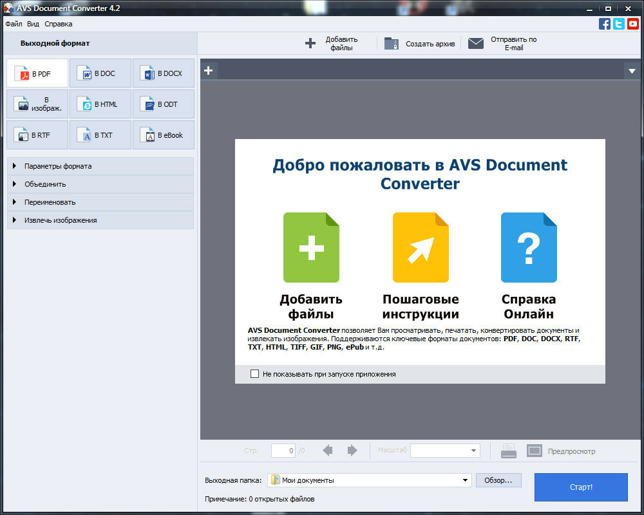Screen dimensions: 644x515
Task: Click the plus tab in document area
Action: (x=209, y=70)
